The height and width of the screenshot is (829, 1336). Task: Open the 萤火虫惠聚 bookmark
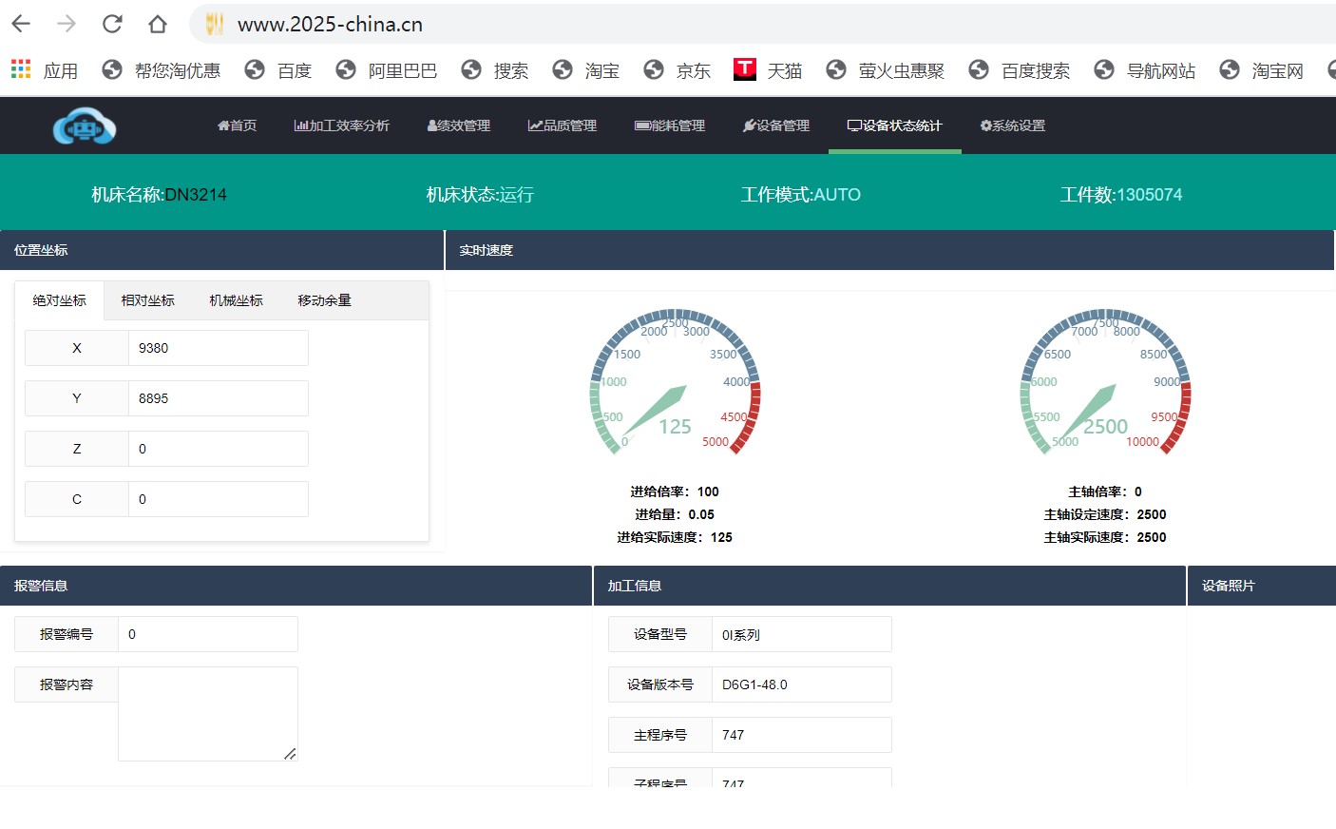tap(886, 70)
